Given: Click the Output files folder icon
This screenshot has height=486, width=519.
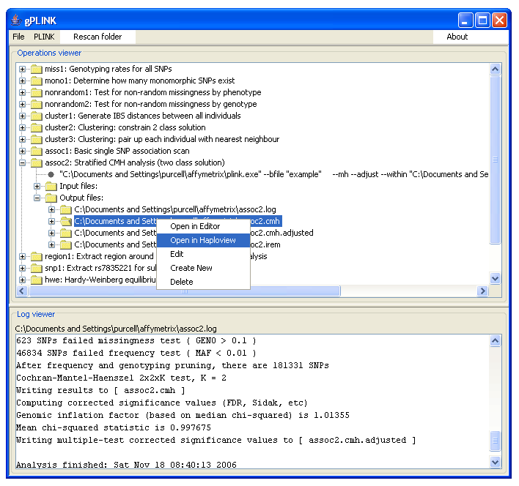Looking at the screenshot, I should pyautogui.click(x=51, y=198).
